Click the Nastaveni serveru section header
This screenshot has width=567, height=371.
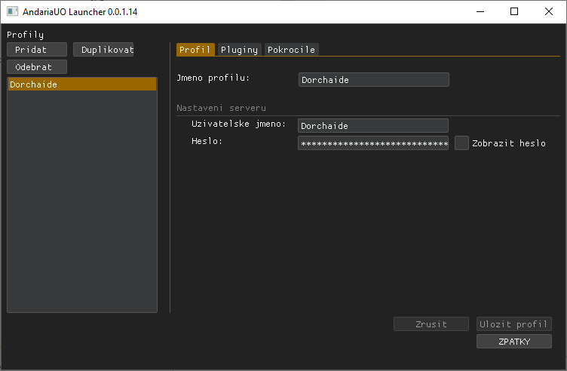click(221, 108)
